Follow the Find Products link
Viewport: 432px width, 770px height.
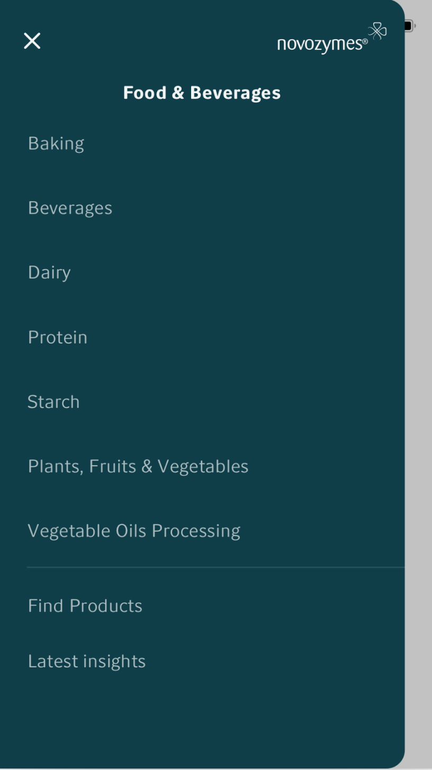click(85, 605)
